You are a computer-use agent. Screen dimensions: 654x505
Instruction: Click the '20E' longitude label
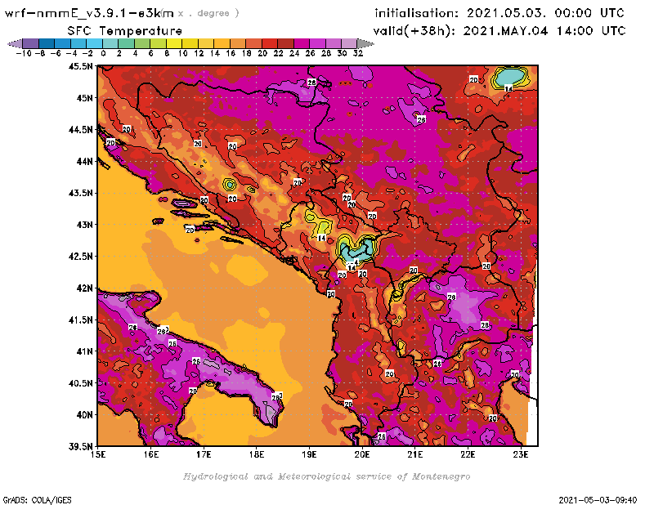[x=362, y=454]
